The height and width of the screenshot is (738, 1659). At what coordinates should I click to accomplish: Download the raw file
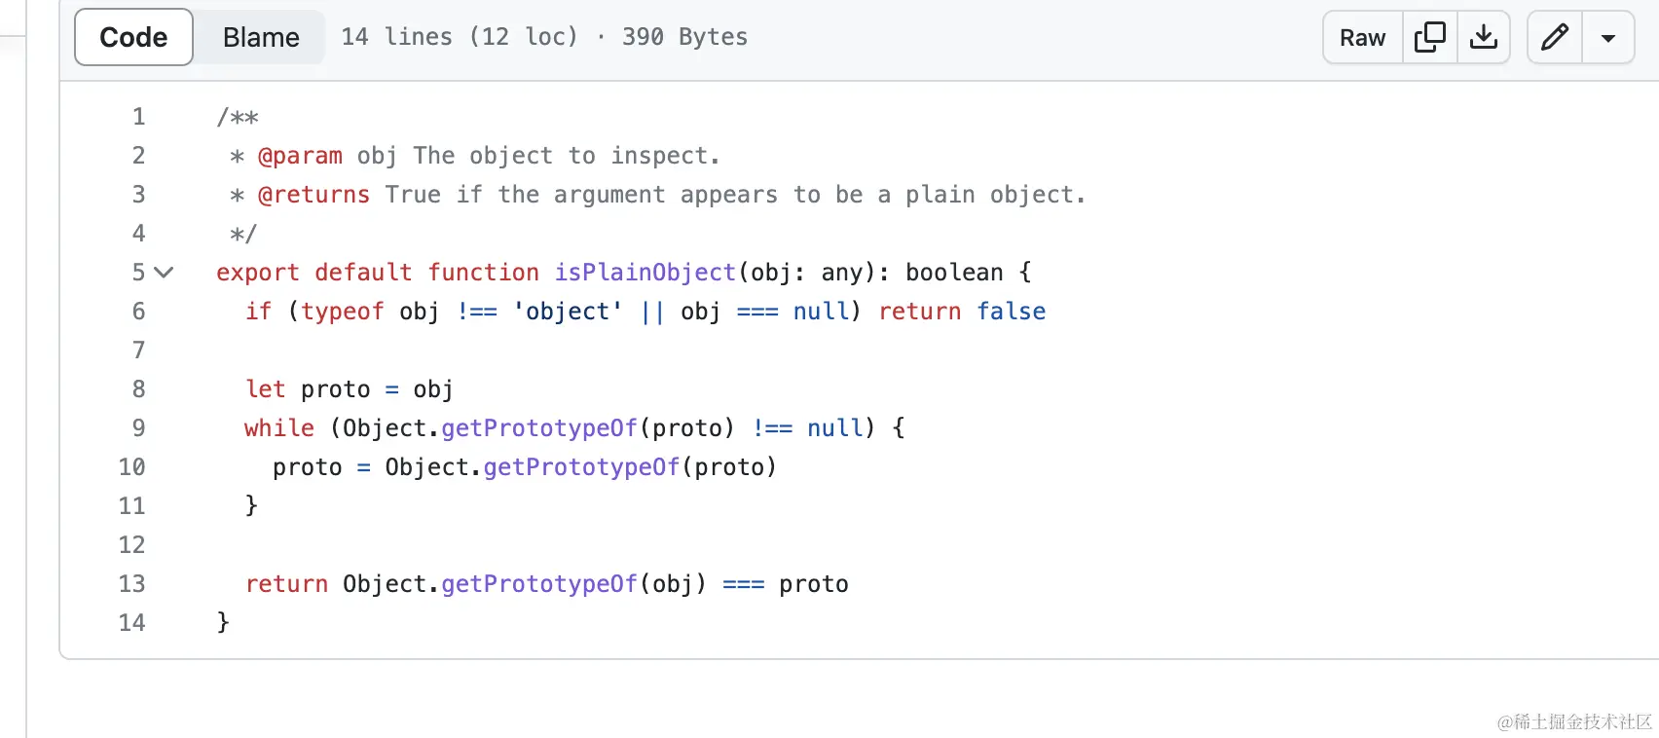pos(1483,37)
